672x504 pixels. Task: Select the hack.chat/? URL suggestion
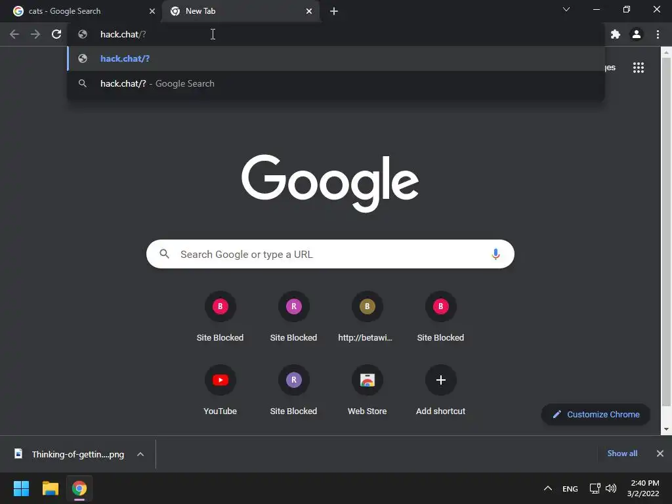[x=336, y=58]
